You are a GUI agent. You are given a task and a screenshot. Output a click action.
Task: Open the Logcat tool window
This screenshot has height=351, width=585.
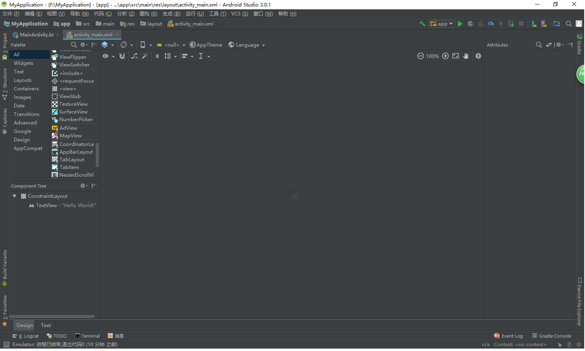click(26, 336)
